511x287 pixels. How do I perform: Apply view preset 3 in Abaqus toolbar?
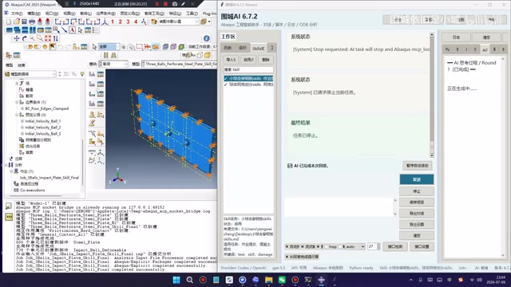(128, 22)
